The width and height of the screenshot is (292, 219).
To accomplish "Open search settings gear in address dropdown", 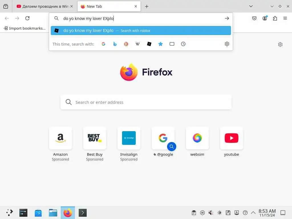I will point(227,44).
